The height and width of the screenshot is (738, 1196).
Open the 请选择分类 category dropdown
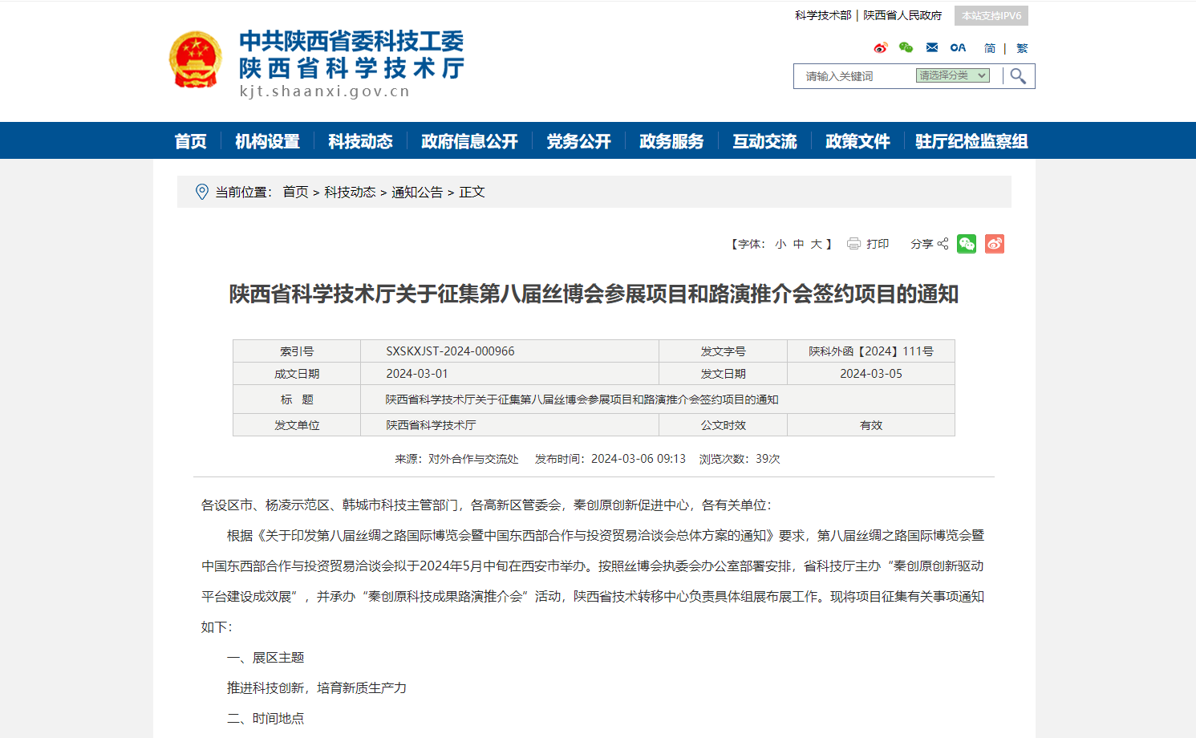click(x=951, y=75)
